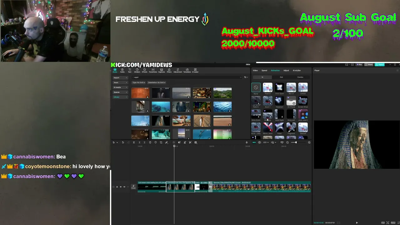The image size is (400, 225).
Task: Open the Templates panel
Action: pyautogui.click(x=187, y=70)
